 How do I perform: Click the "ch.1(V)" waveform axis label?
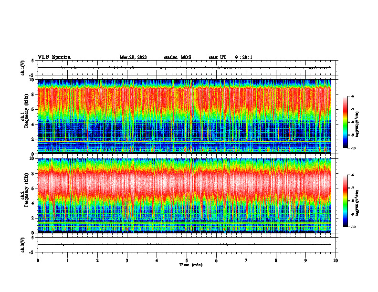(x=23, y=68)
